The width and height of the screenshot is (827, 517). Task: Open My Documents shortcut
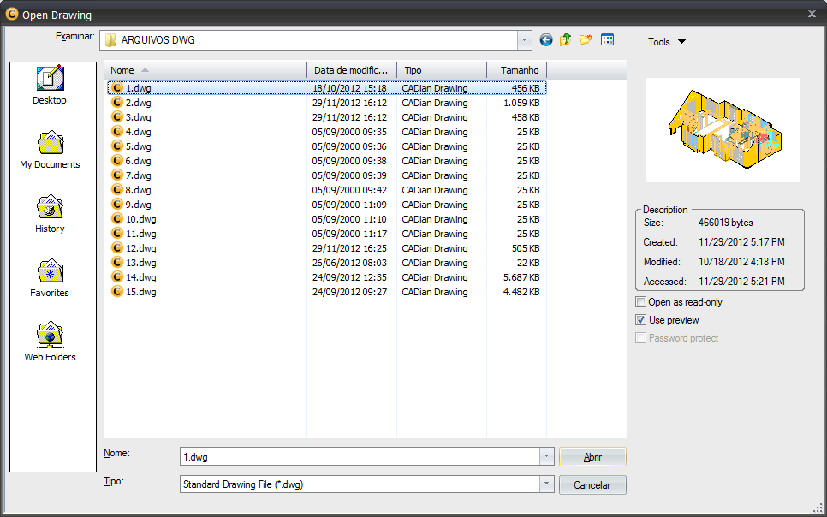point(51,149)
